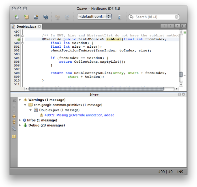The image size is (197, 187).
Task: Select Debug (23 messages) row
Action: [47, 125]
